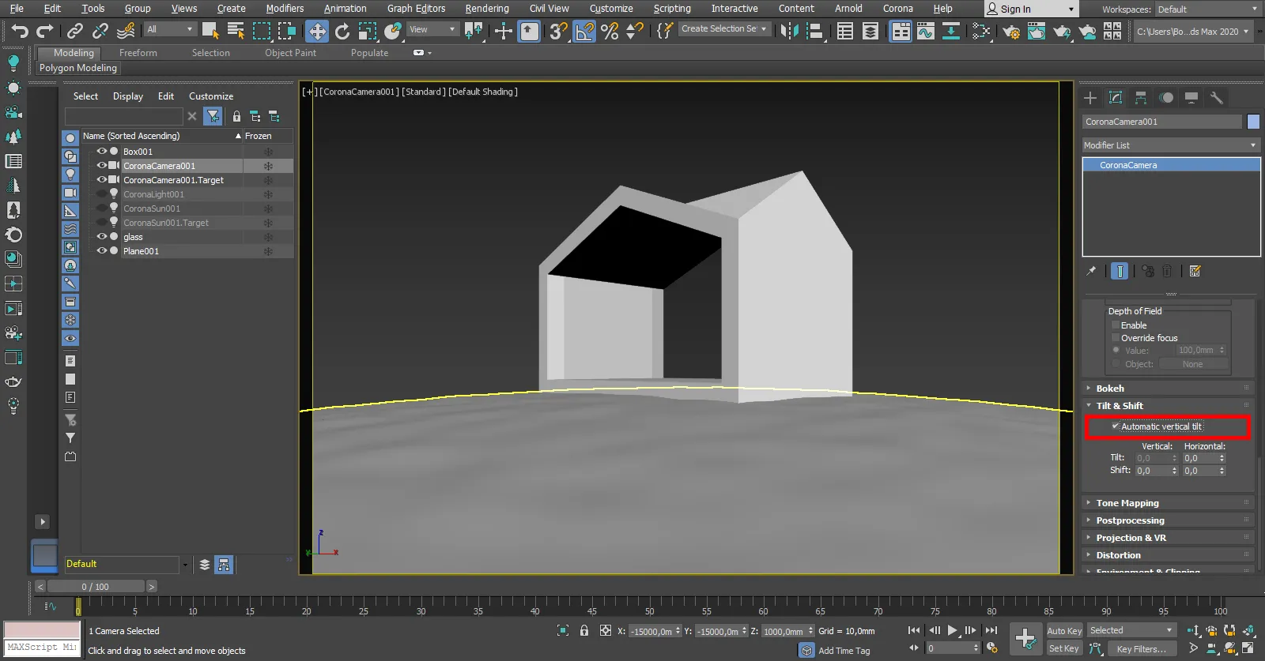This screenshot has width=1265, height=661.
Task: Select the Move tool in toolbar
Action: tap(317, 32)
